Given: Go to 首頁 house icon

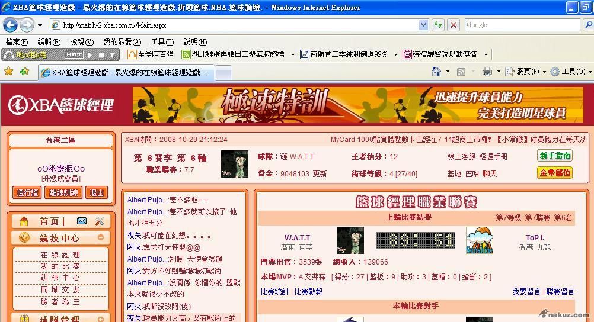Looking at the screenshot, I should coord(24,221).
